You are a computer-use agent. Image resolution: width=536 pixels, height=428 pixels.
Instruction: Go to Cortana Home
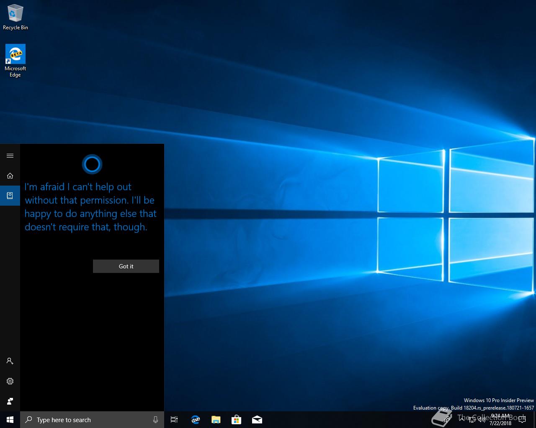[x=10, y=176]
